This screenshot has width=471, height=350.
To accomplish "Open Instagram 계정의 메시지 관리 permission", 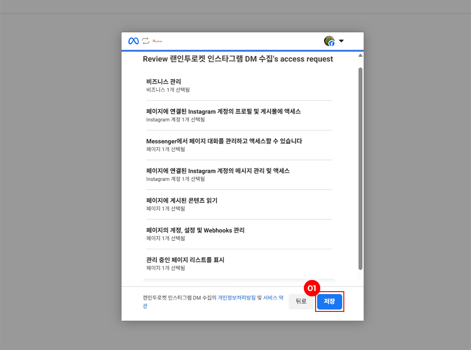I will (239, 175).
